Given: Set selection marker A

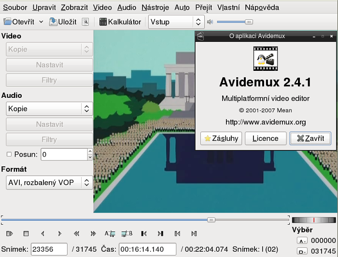Looking at the screenshot, I should (x=110, y=233).
